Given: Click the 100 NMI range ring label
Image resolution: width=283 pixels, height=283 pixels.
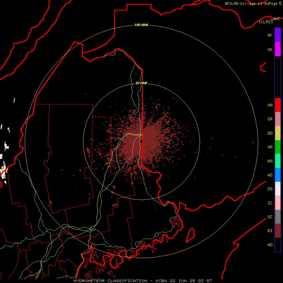Looking at the screenshot, I should 141,25.
